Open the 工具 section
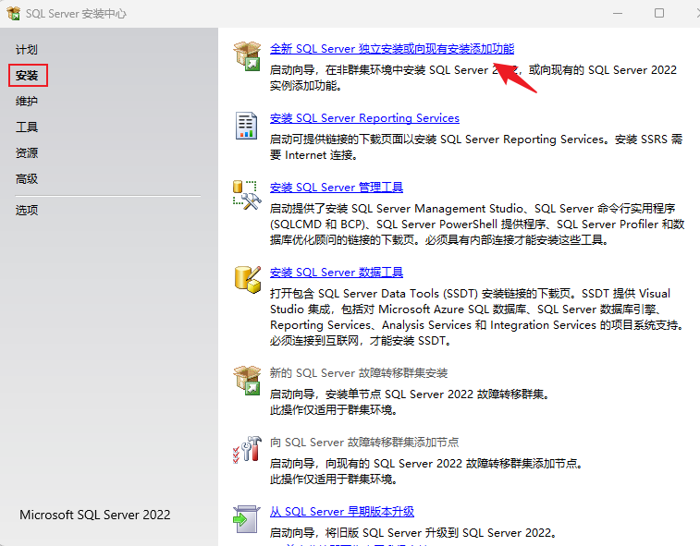The image size is (700, 546). pos(26,127)
